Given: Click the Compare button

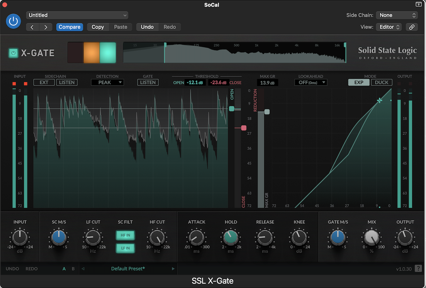Looking at the screenshot, I should (70, 27).
